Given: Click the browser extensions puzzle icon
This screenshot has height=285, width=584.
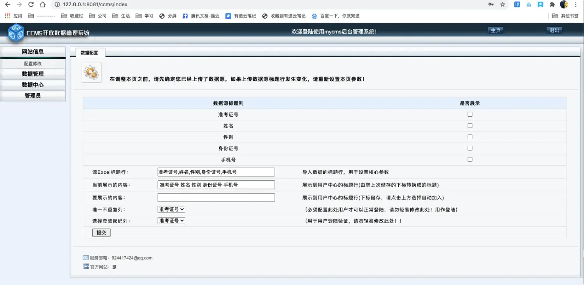Looking at the screenshot, I should tap(552, 5).
